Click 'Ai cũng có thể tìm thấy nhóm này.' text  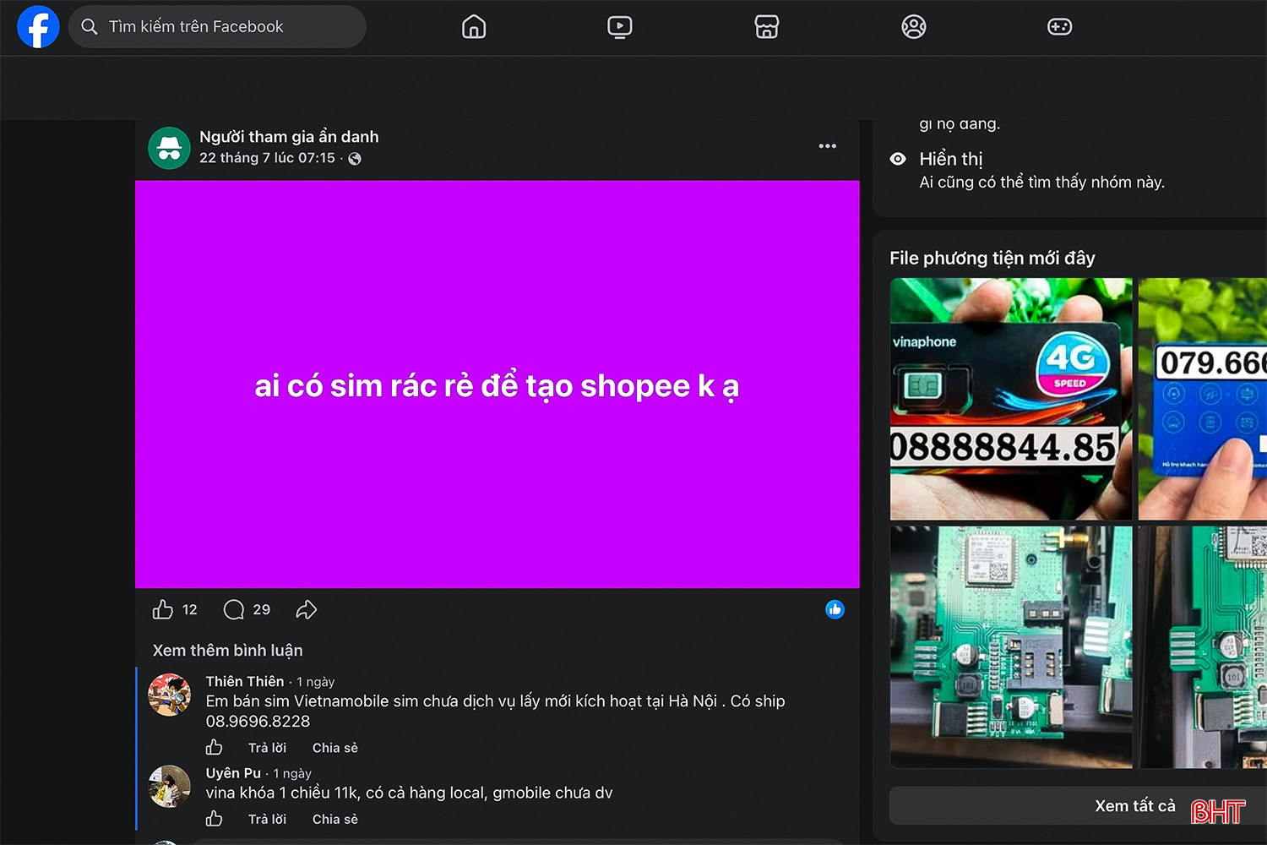tap(1042, 183)
